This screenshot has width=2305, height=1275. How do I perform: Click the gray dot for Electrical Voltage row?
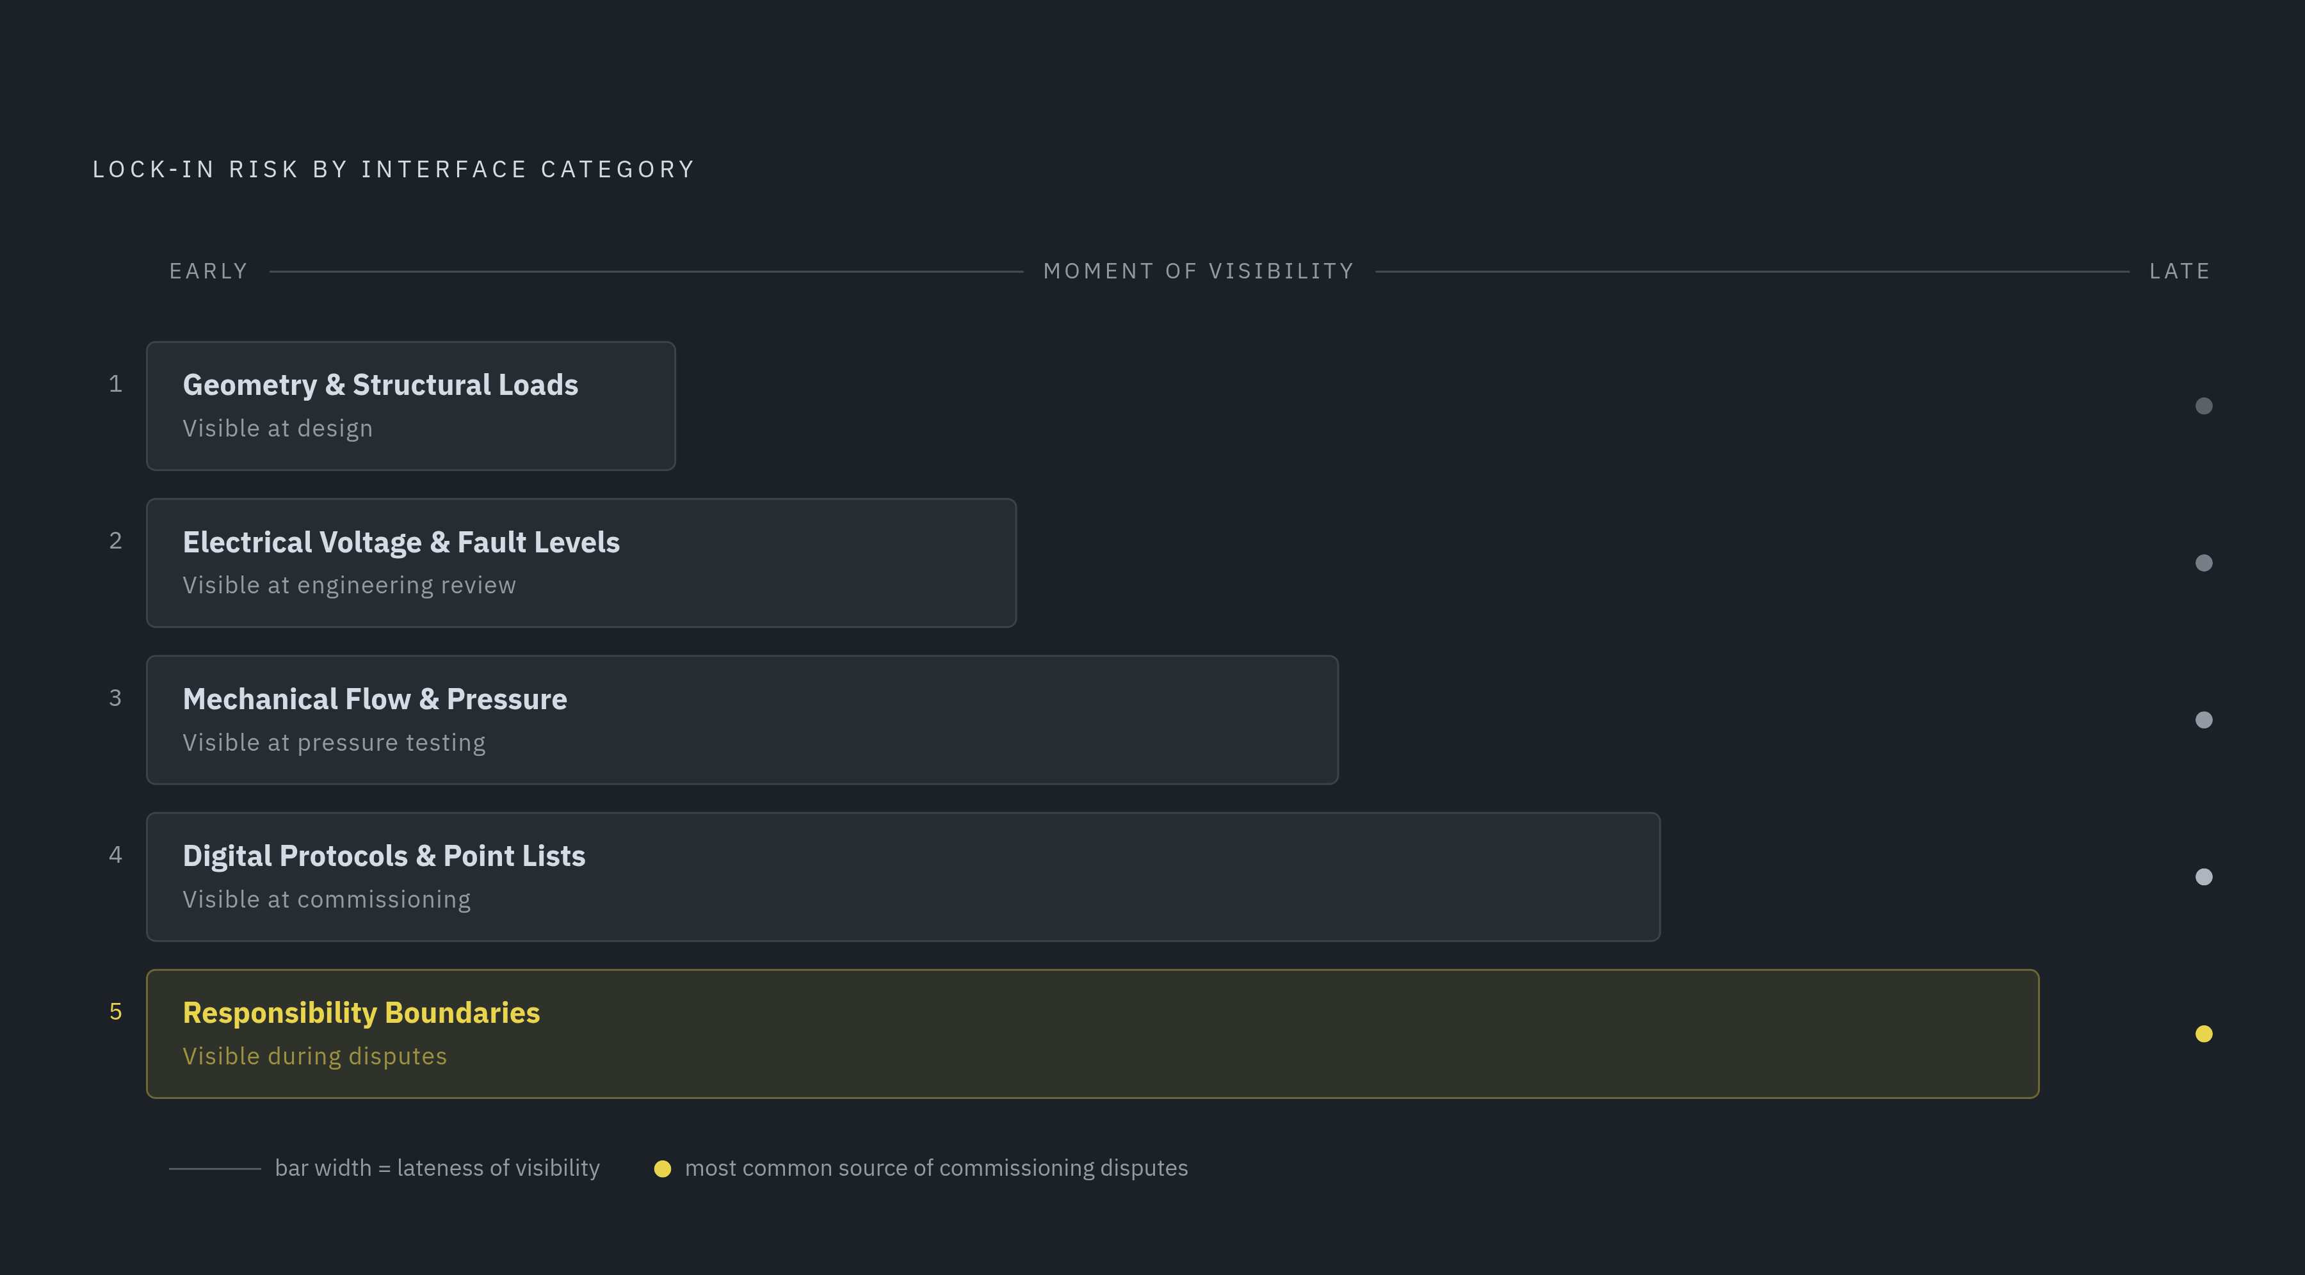(x=2204, y=563)
